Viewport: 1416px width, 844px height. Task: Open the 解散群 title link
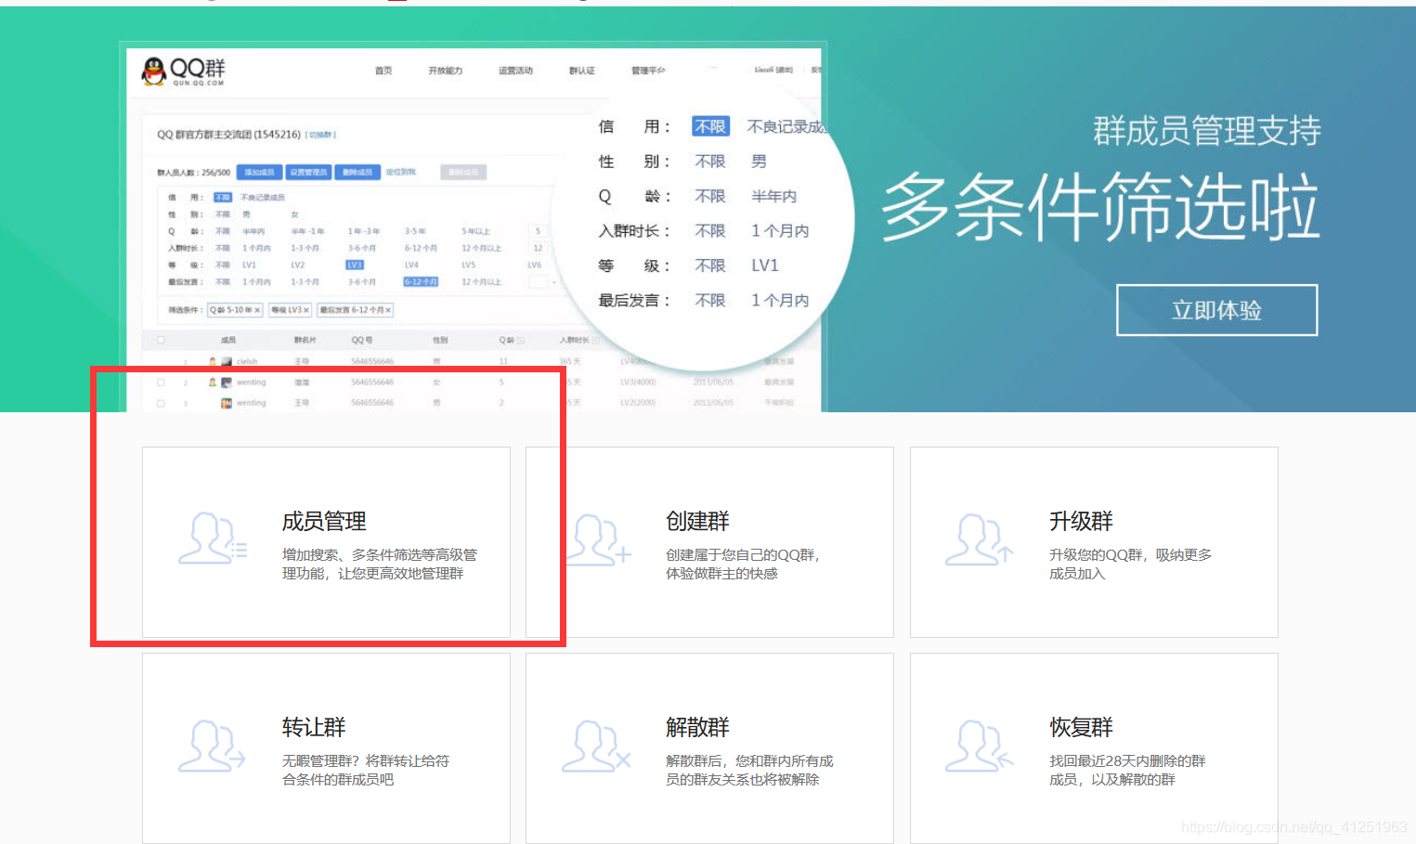coord(697,728)
